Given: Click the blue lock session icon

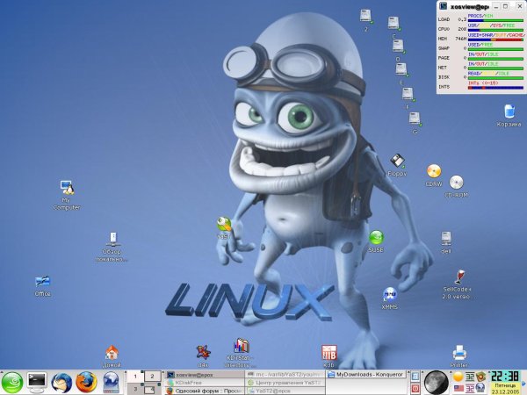Looking at the screenshot, I should (x=415, y=377).
